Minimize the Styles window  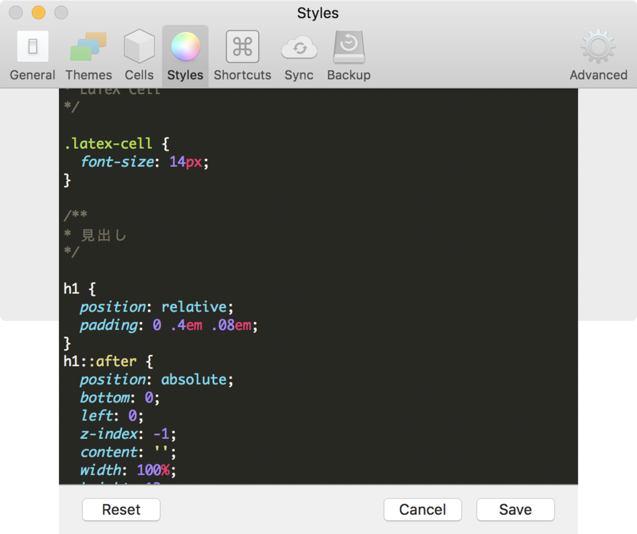click(39, 12)
